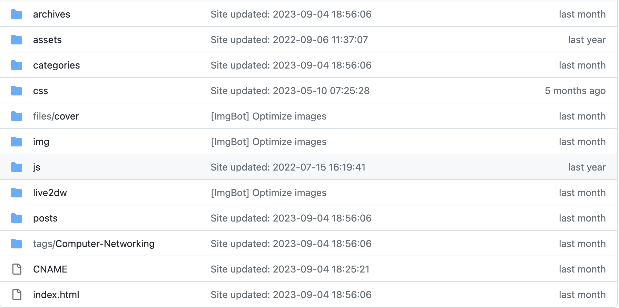
Task: Click the img folder icon
Action: coord(17,142)
